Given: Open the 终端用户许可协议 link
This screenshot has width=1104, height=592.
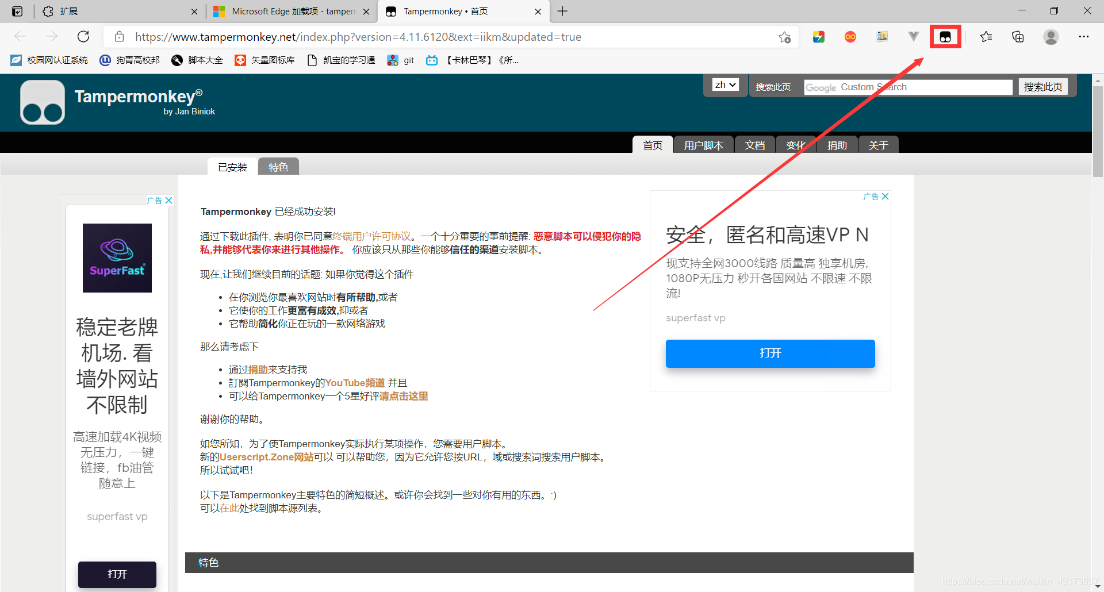Looking at the screenshot, I should coord(371,236).
